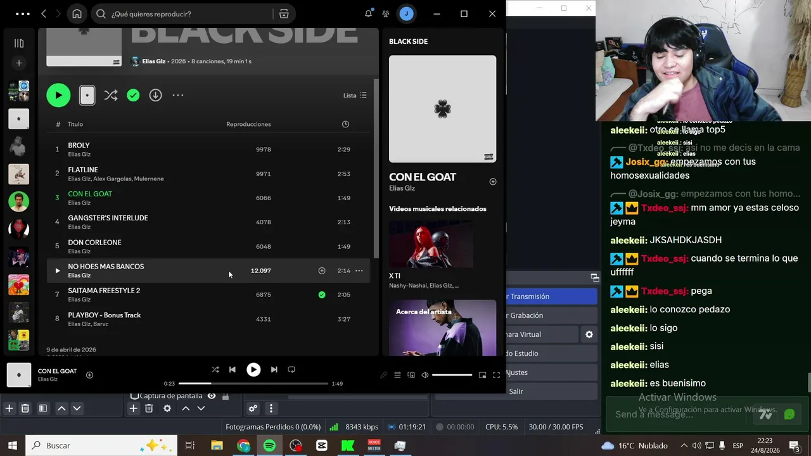The image size is (811, 456).
Task: Sort tracks by Reproducciones column
Action: pos(248,124)
